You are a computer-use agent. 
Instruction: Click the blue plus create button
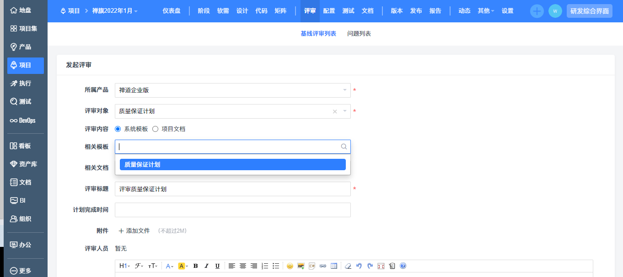click(537, 11)
